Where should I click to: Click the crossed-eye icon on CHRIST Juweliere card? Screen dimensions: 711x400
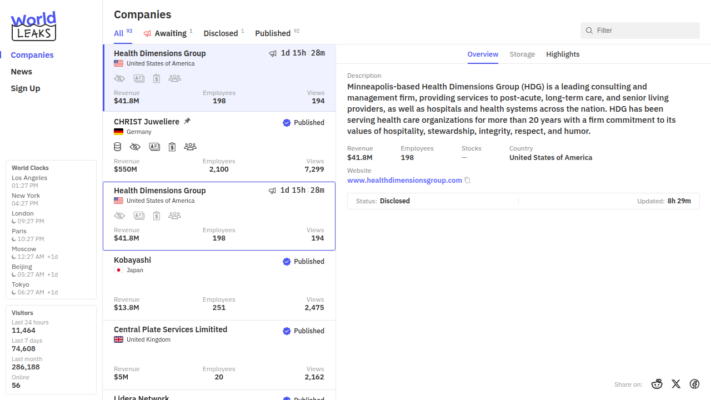[x=135, y=147]
